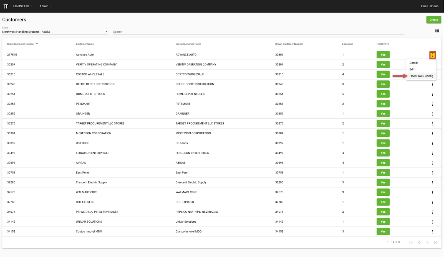The width and height of the screenshot is (444, 257).
Task: Click the IT logo icon
Action: coord(6,6)
